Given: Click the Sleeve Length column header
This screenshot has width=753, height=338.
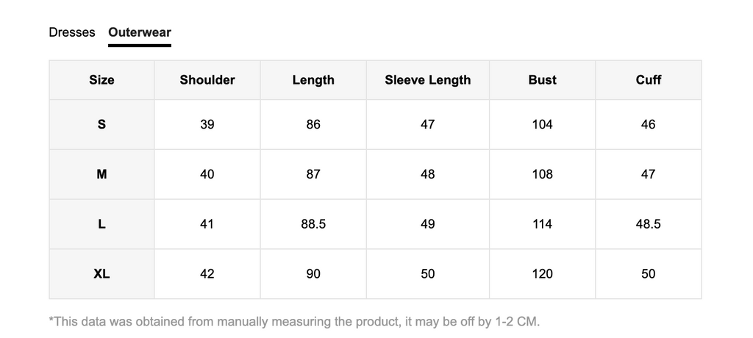Looking at the screenshot, I should 428,79.
